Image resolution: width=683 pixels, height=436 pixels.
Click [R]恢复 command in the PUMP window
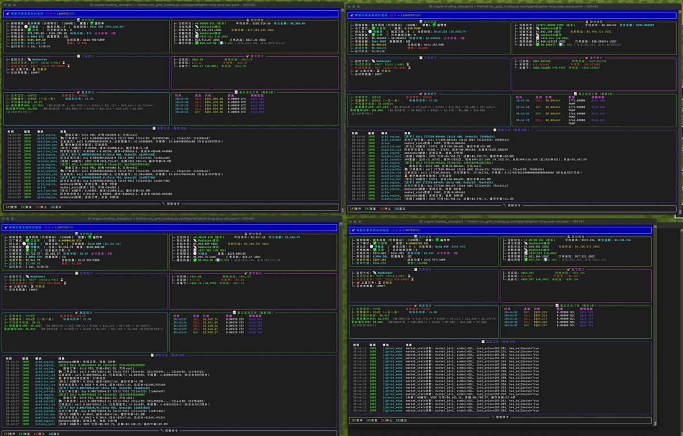pyautogui.click(x=371, y=209)
